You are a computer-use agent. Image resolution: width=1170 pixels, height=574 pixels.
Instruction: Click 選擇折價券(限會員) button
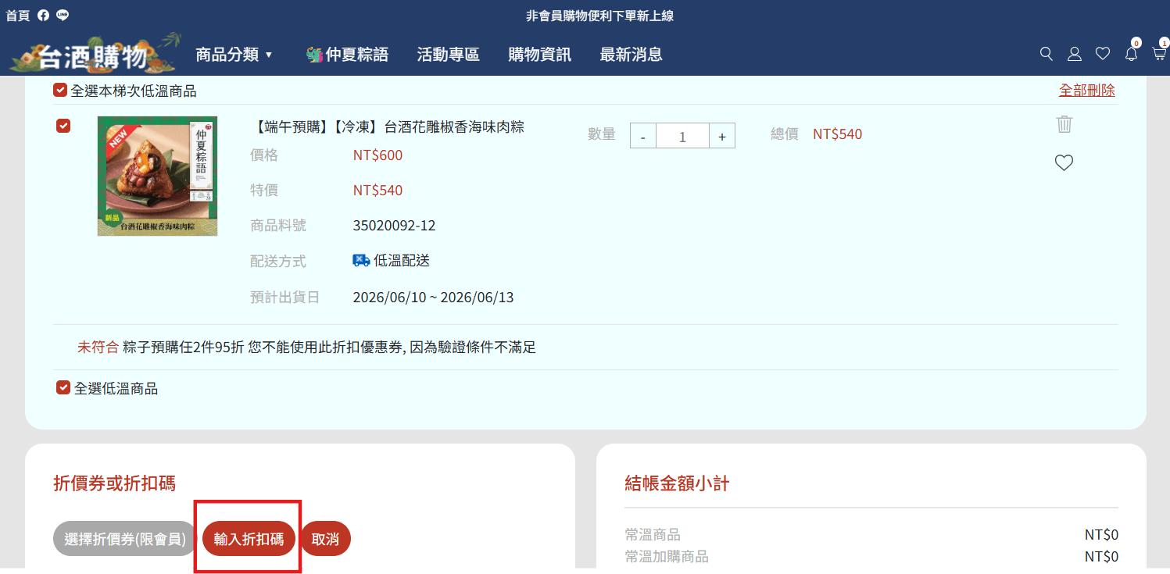click(x=125, y=539)
